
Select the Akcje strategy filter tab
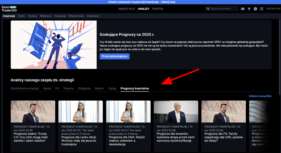(47, 88)
